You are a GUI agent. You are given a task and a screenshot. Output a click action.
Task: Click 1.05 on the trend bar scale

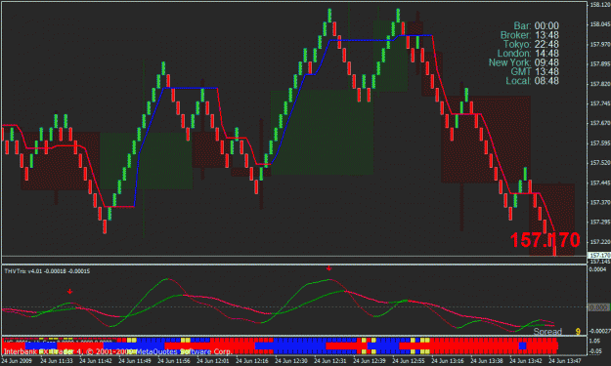594,341
